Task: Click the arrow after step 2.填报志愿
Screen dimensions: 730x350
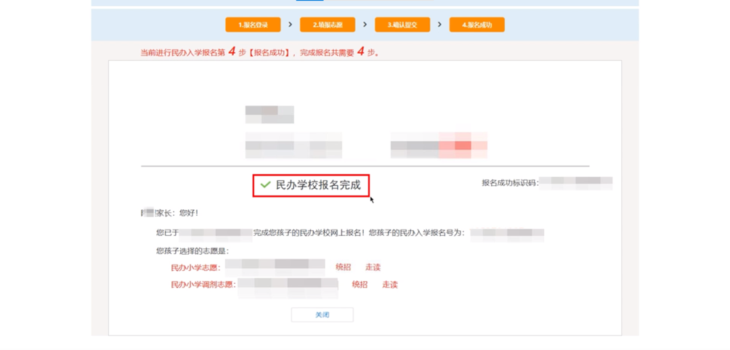Action: (365, 25)
